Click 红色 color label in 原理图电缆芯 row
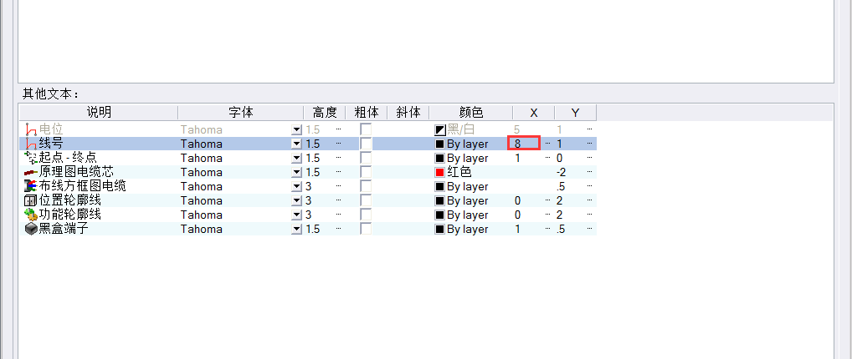 pyautogui.click(x=459, y=173)
